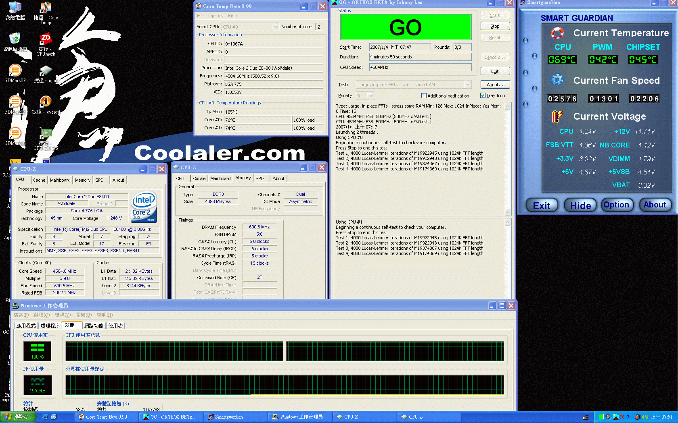Click the Orthos lower log scrollbar up arrow

click(508, 222)
